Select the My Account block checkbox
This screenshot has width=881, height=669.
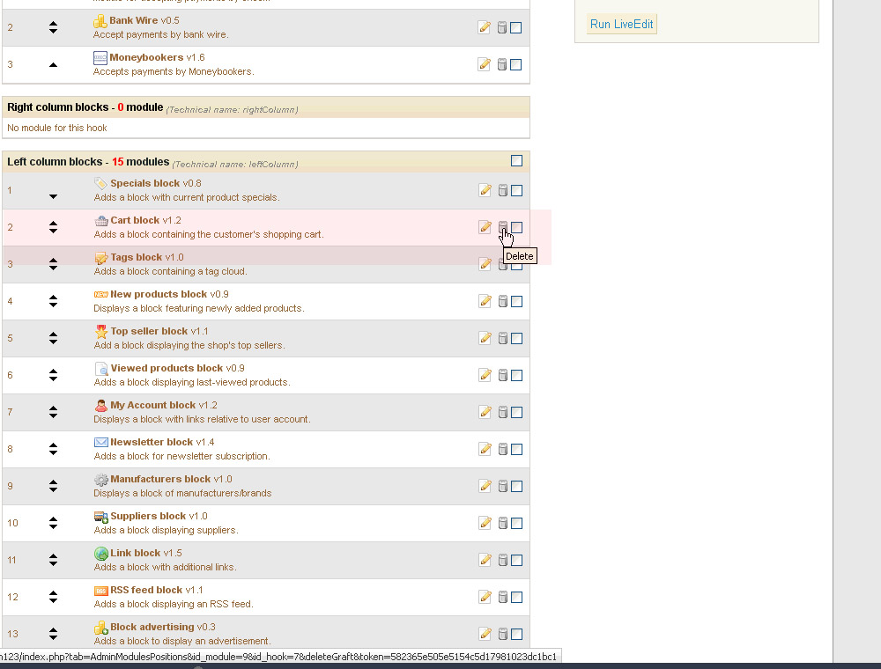516,412
